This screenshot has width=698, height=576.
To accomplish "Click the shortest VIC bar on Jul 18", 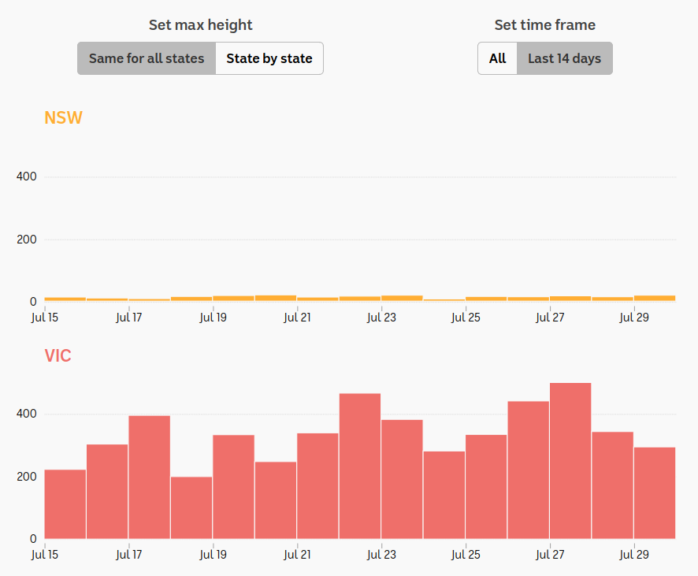I will click(191, 508).
